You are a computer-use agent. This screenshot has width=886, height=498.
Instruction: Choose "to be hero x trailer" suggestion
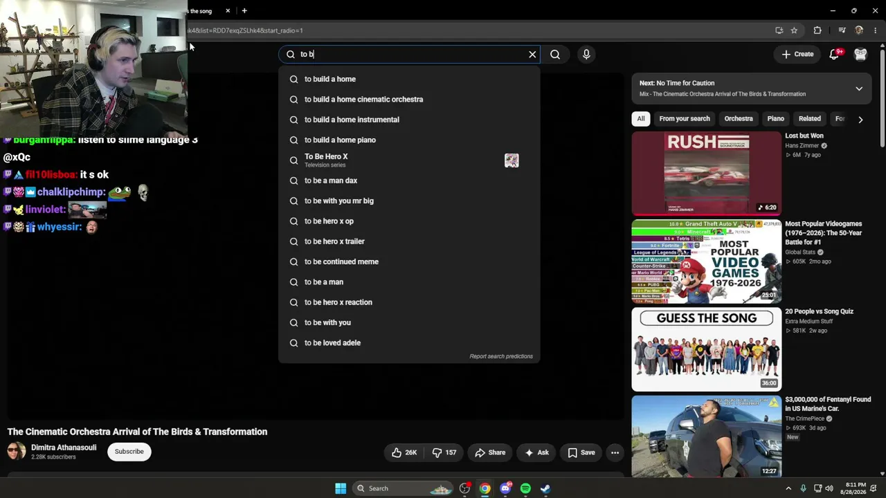point(409,241)
